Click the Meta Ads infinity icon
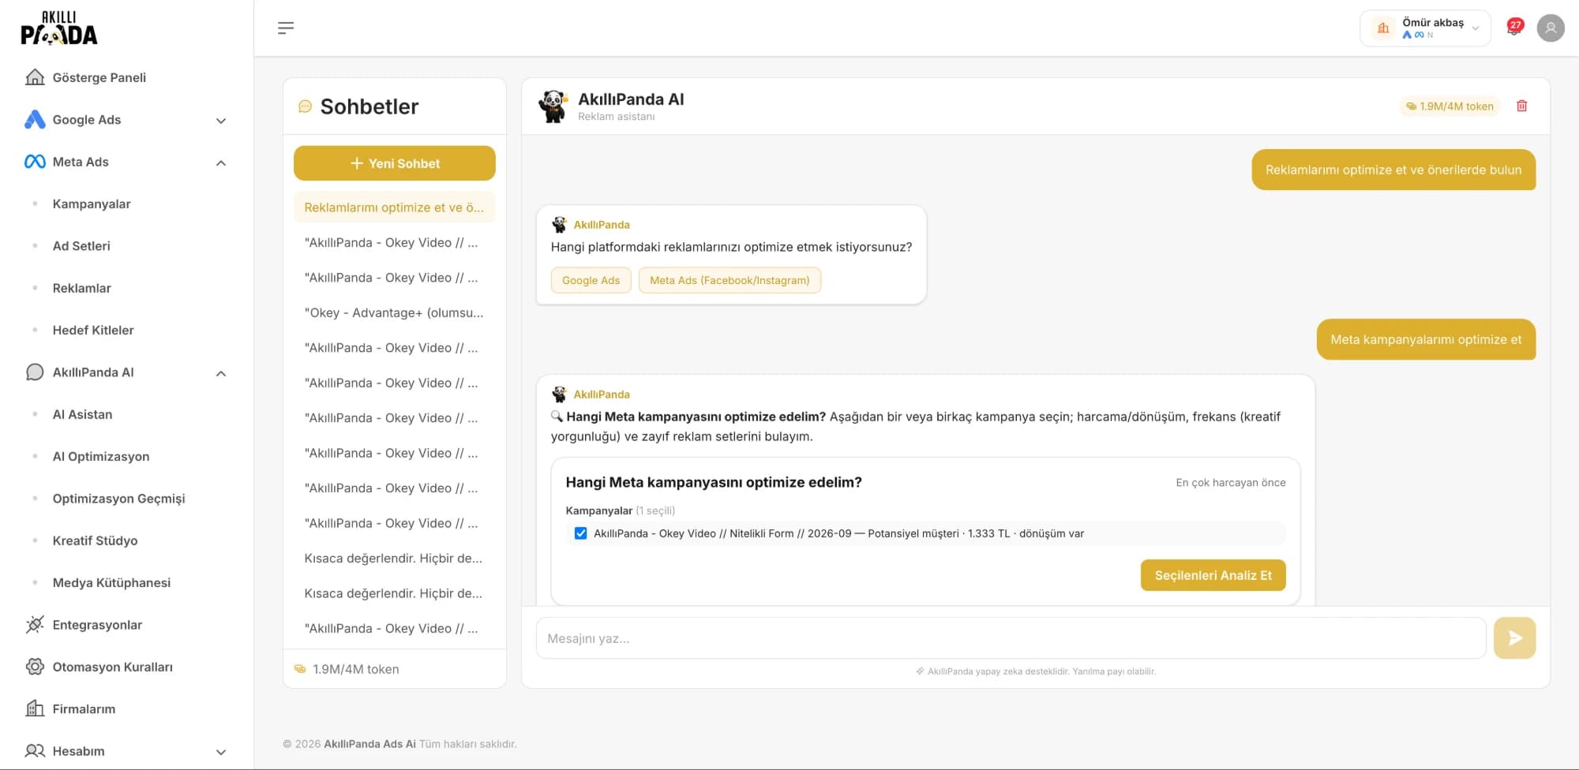 click(x=35, y=162)
